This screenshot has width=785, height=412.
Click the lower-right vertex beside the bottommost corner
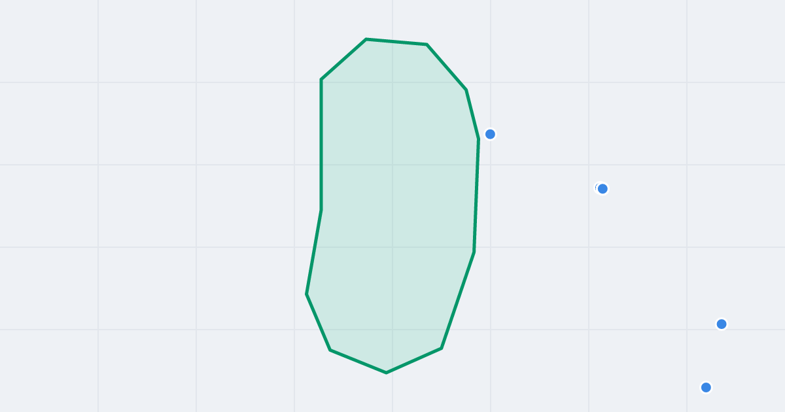pyautogui.click(x=442, y=348)
